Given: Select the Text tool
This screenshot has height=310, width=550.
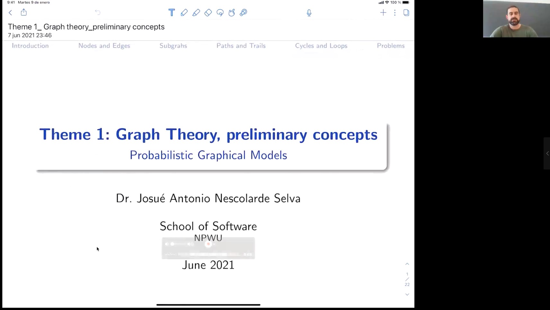Looking at the screenshot, I should [x=172, y=13].
